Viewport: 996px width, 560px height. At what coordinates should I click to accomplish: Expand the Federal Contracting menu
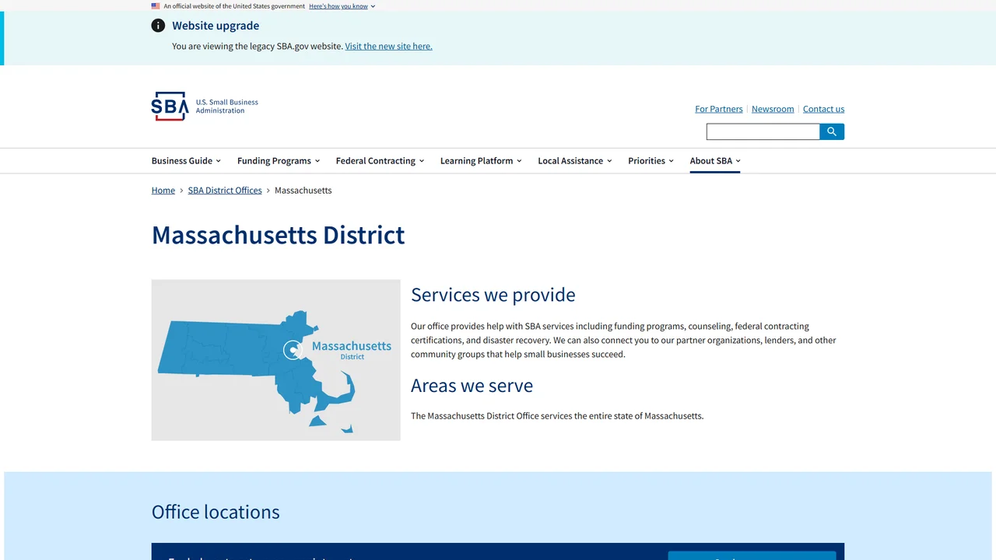(380, 161)
